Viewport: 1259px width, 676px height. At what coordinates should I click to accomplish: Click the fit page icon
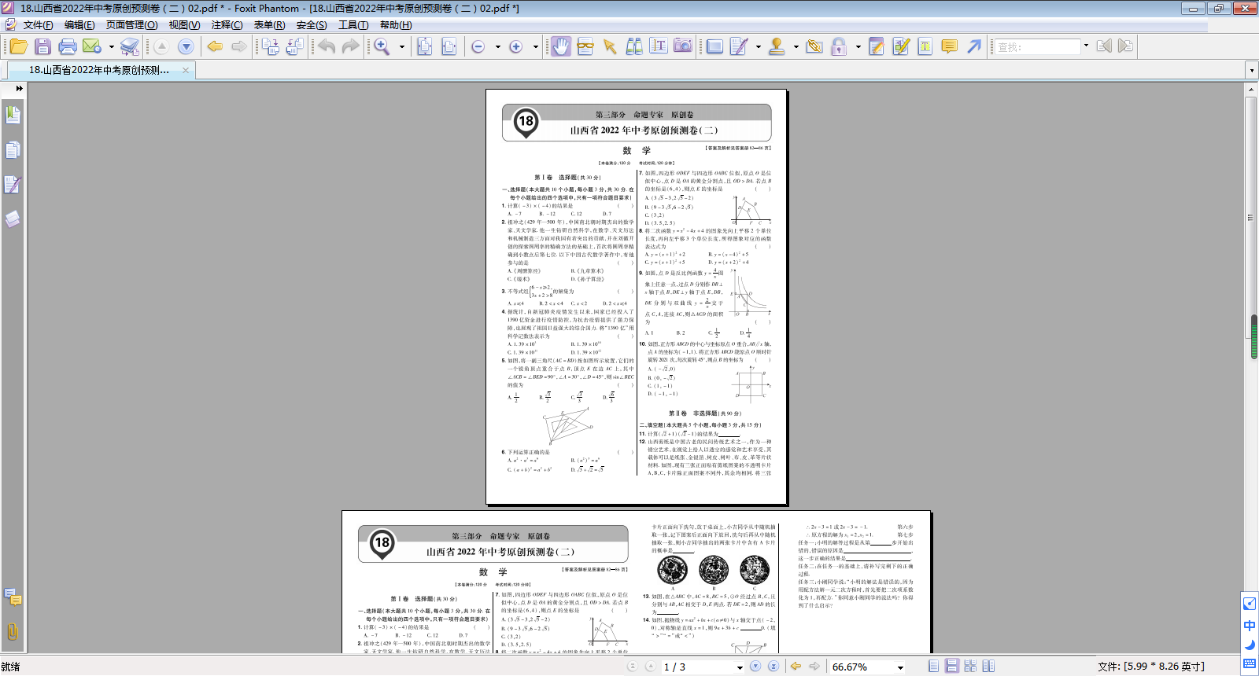pos(424,47)
